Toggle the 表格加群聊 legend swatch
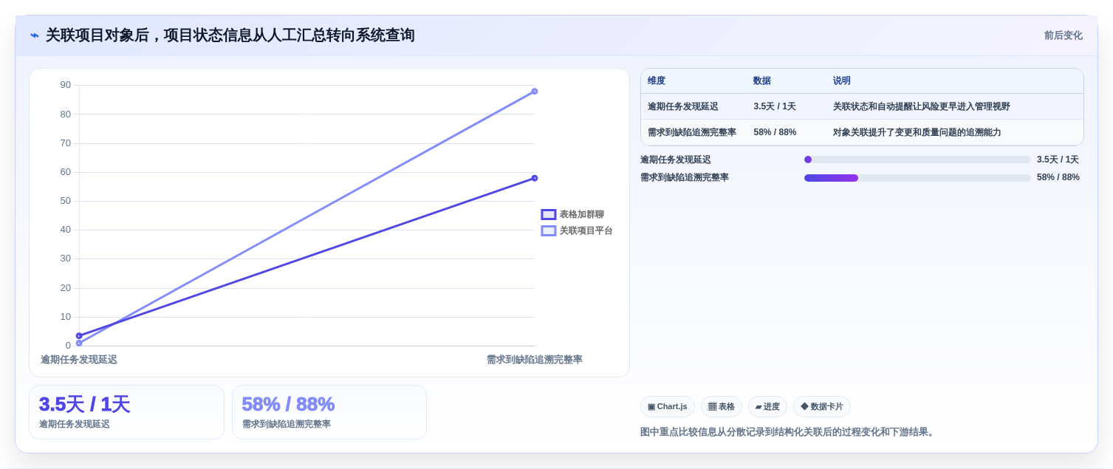Viewport: 1113px width, 469px height. click(x=548, y=215)
